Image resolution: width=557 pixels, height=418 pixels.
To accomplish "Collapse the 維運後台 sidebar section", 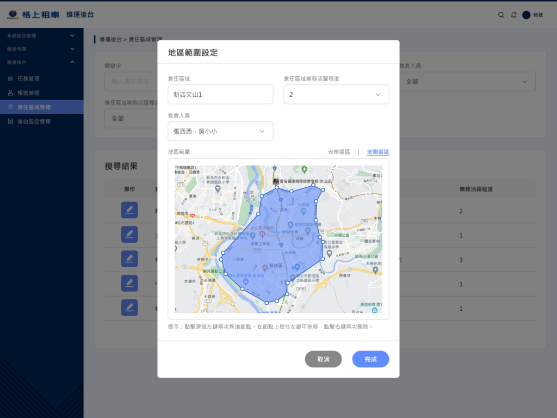I will point(72,62).
